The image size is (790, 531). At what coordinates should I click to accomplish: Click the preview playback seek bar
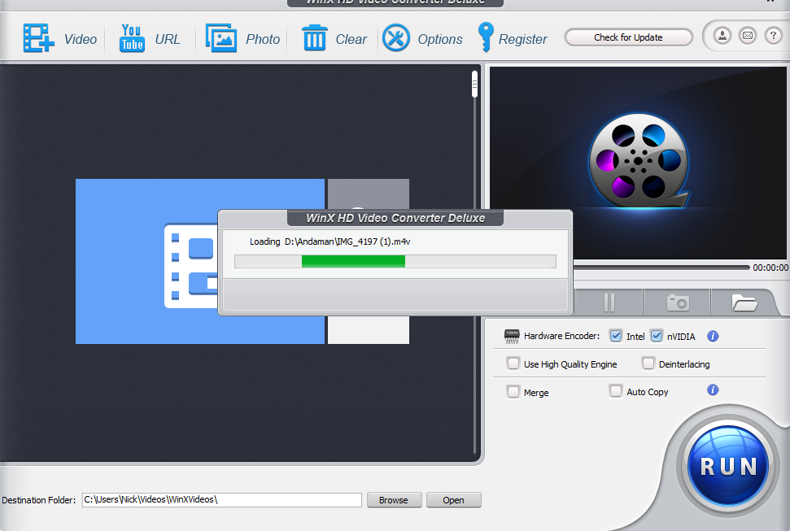(x=661, y=267)
